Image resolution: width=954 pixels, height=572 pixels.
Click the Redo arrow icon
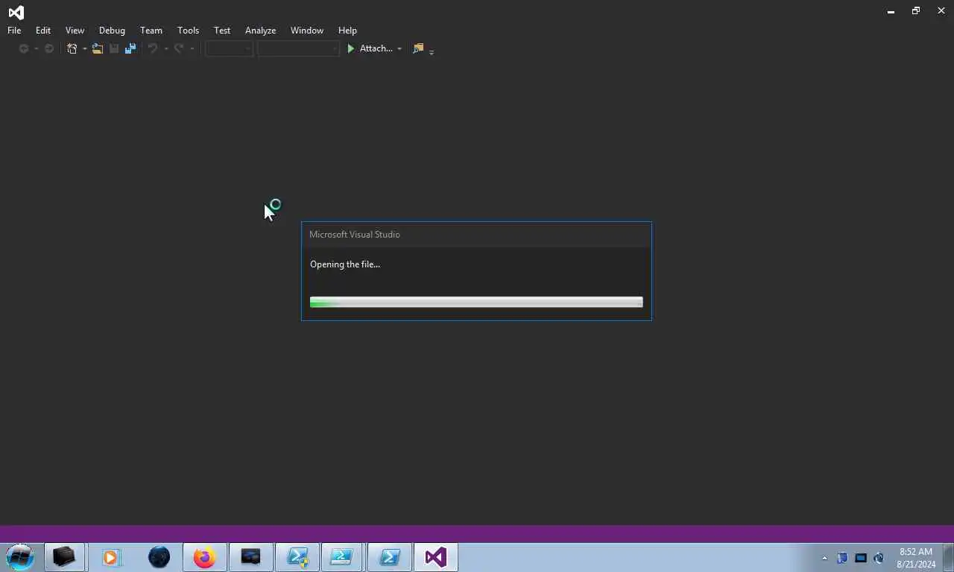pos(179,48)
